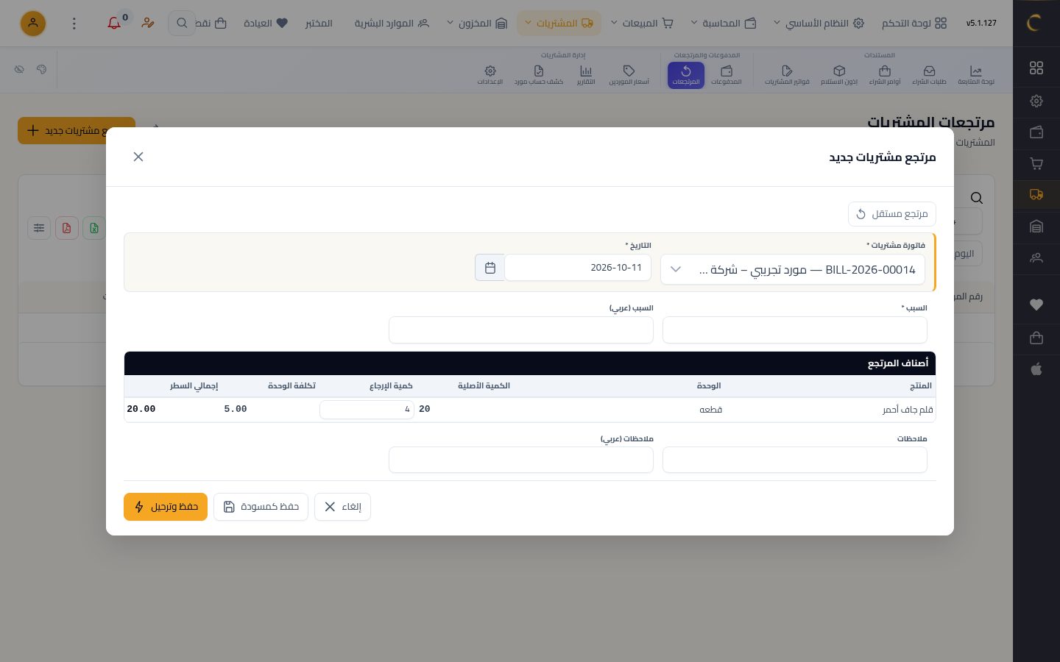Click the ملاحظات (عربي) notes field
This screenshot has height=662, width=1060.
coord(521,460)
